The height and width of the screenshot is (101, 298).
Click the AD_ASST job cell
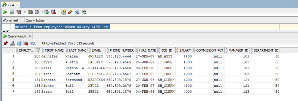click(166, 56)
